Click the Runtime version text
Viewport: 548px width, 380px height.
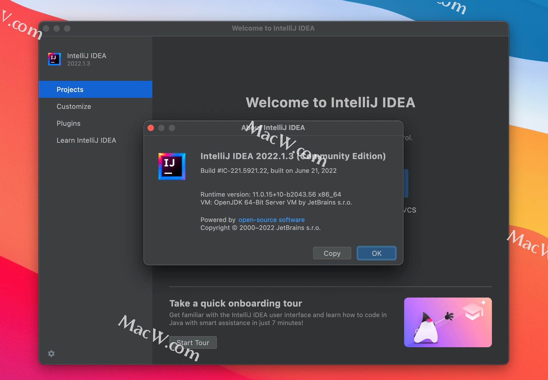coord(271,194)
